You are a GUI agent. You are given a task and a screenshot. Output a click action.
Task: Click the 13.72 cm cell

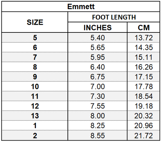click(x=144, y=38)
